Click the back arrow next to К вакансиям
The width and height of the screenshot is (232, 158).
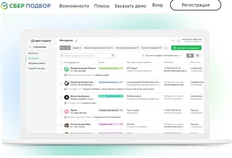(x=30, y=47)
